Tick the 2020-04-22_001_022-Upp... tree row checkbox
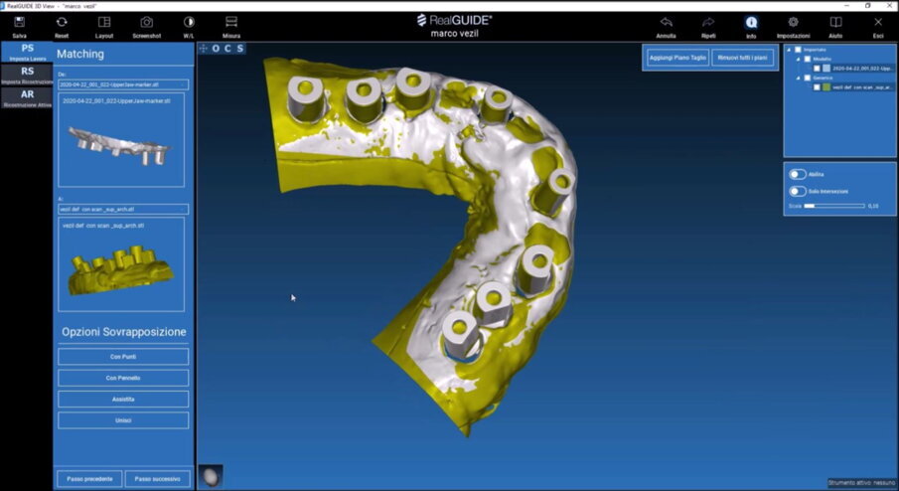The height and width of the screenshot is (491, 899). pos(817,69)
